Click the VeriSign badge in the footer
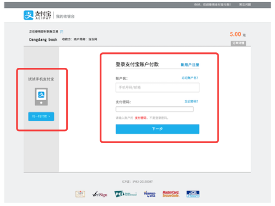 click(100, 194)
